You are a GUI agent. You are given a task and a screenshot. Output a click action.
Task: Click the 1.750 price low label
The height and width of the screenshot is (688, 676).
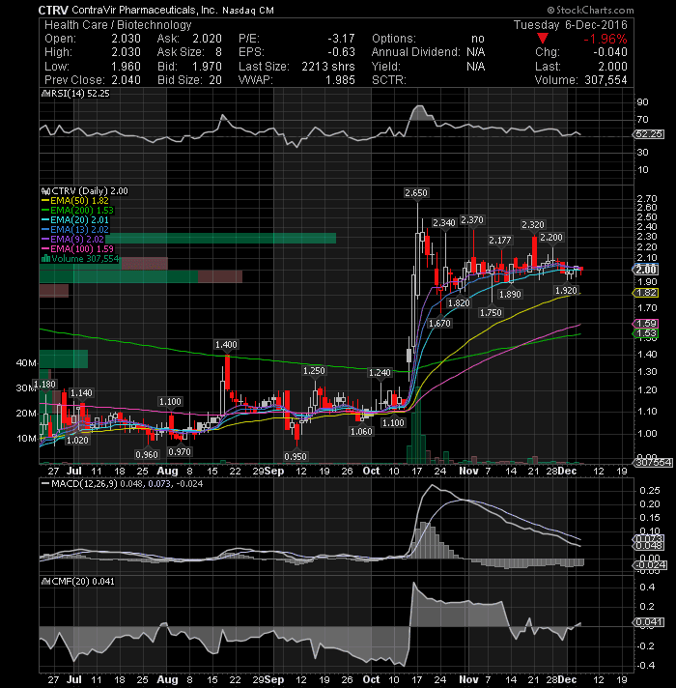point(491,313)
